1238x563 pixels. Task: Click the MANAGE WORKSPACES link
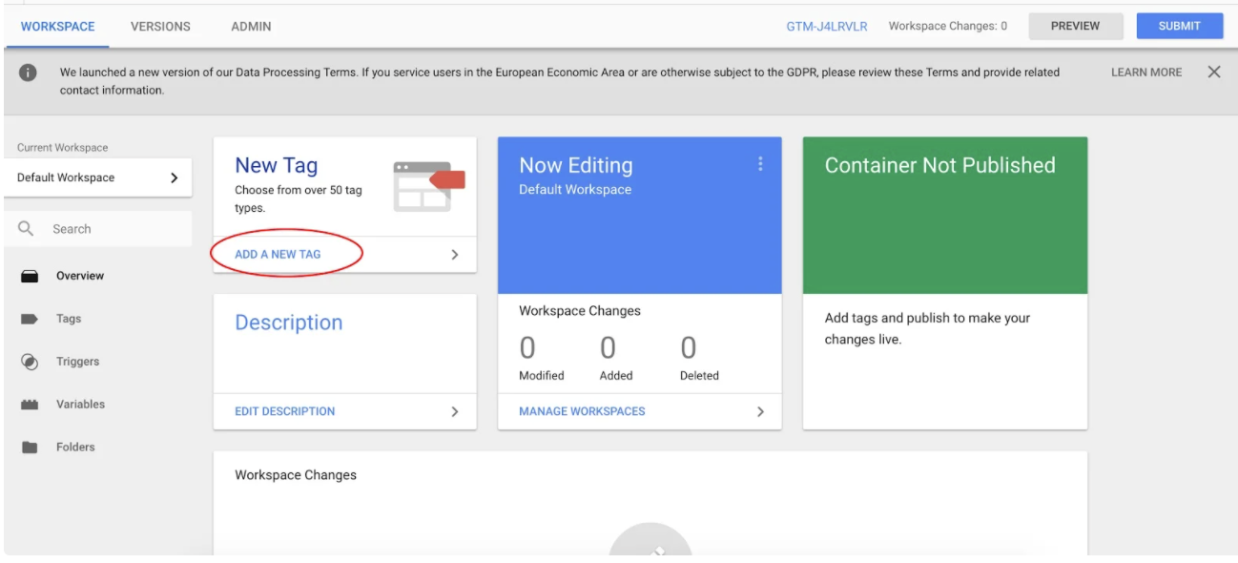click(582, 411)
